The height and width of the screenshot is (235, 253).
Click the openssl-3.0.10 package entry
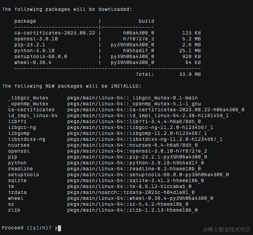[x=36, y=39]
